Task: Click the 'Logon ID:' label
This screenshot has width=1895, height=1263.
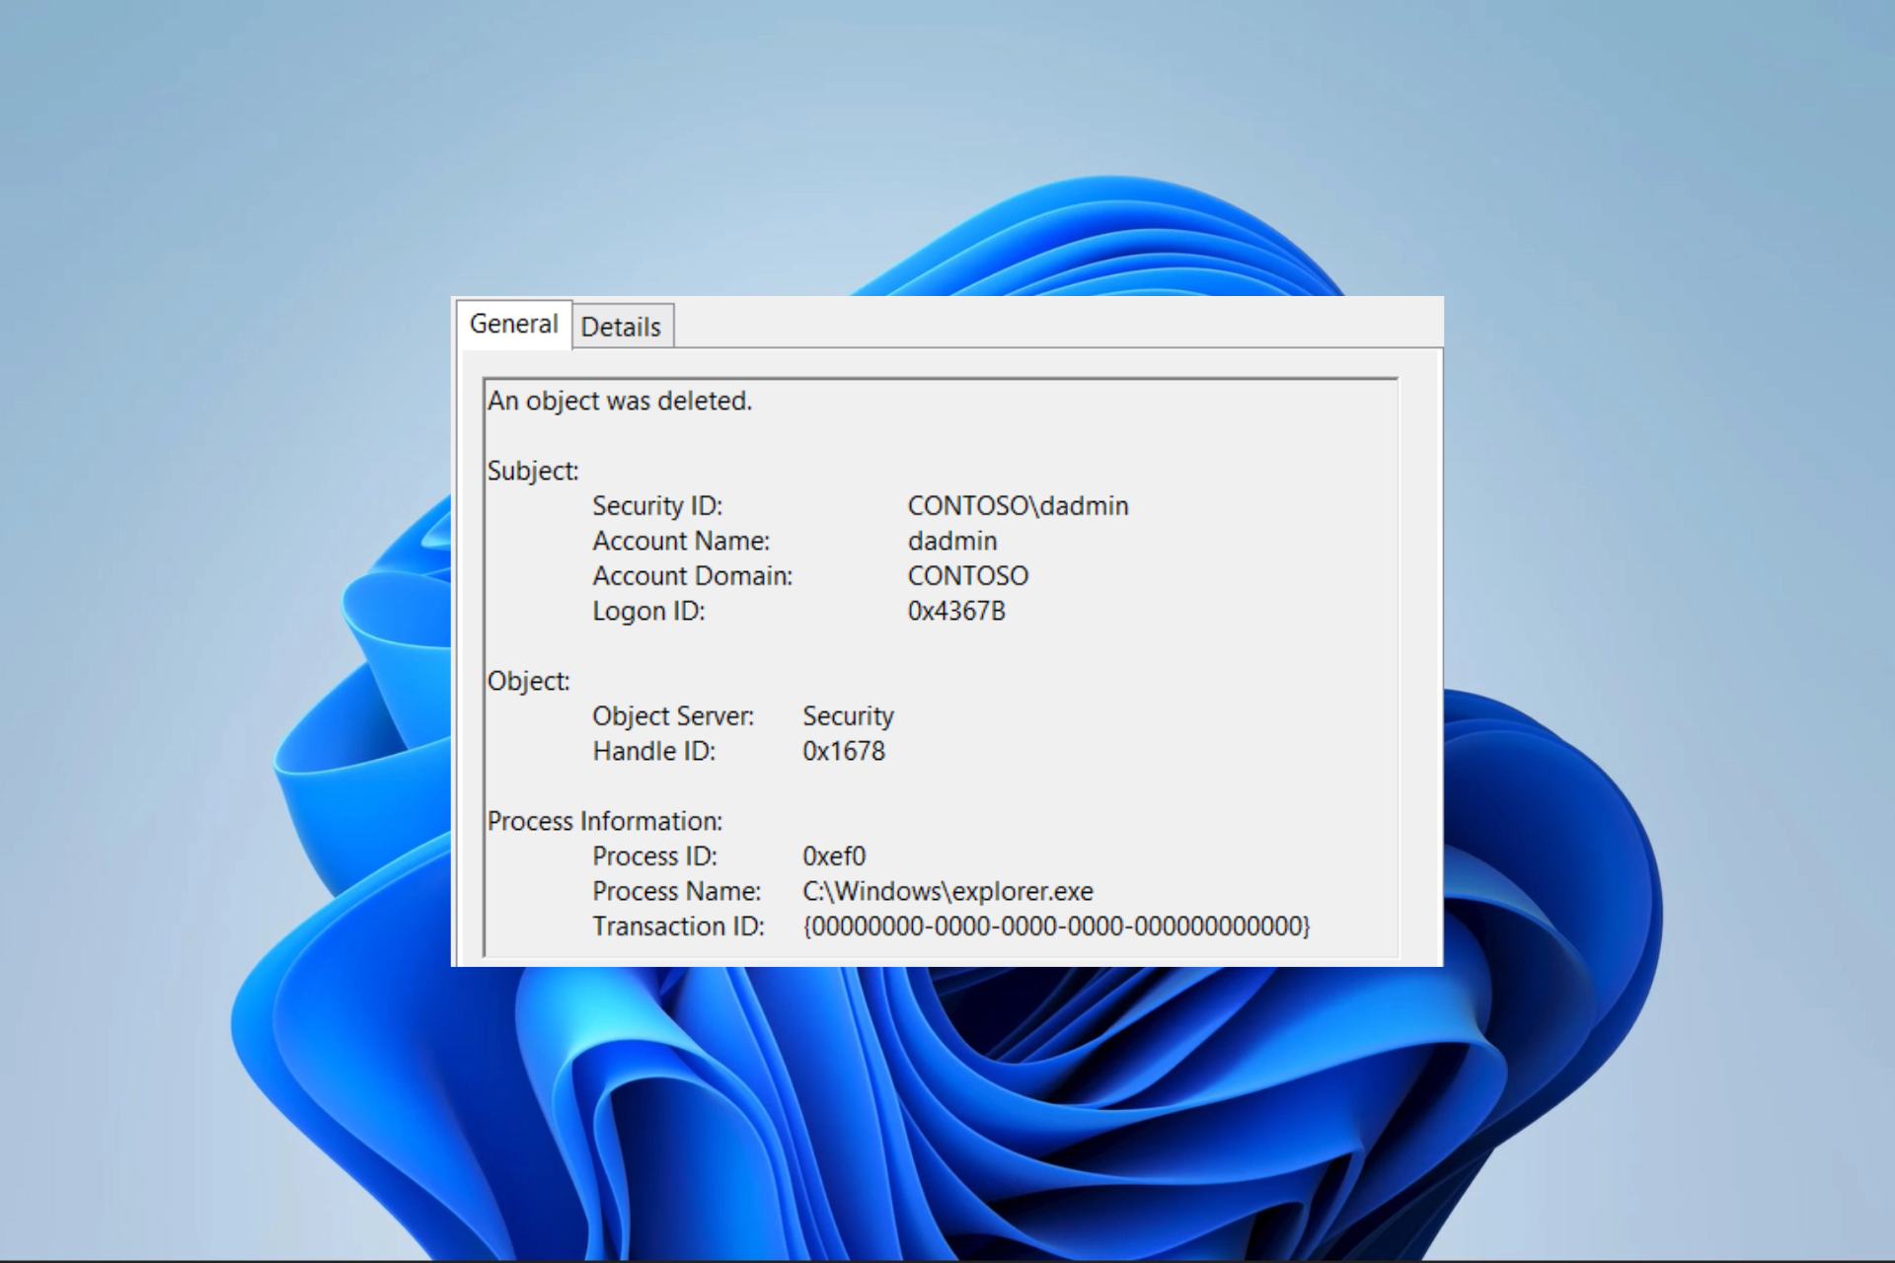Action: (x=648, y=612)
